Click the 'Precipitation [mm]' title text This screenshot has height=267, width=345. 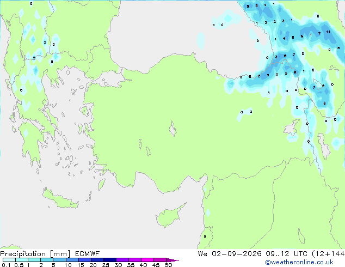[x=35, y=254]
